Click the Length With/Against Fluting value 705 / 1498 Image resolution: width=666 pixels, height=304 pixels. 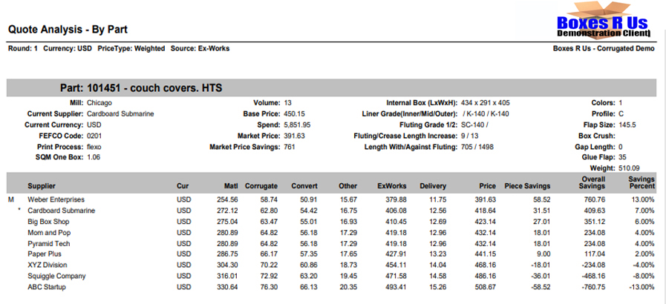477,147
